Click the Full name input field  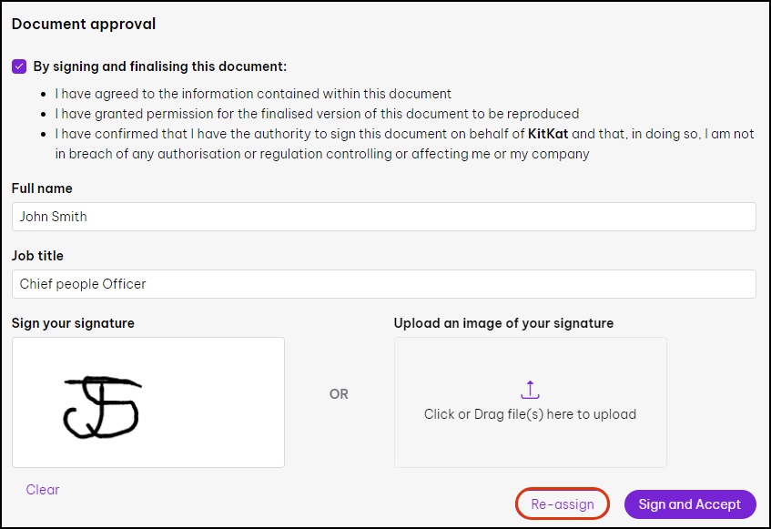click(383, 217)
